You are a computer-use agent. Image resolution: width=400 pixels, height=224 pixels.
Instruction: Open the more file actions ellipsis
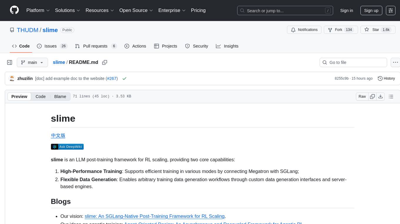(x=395, y=62)
